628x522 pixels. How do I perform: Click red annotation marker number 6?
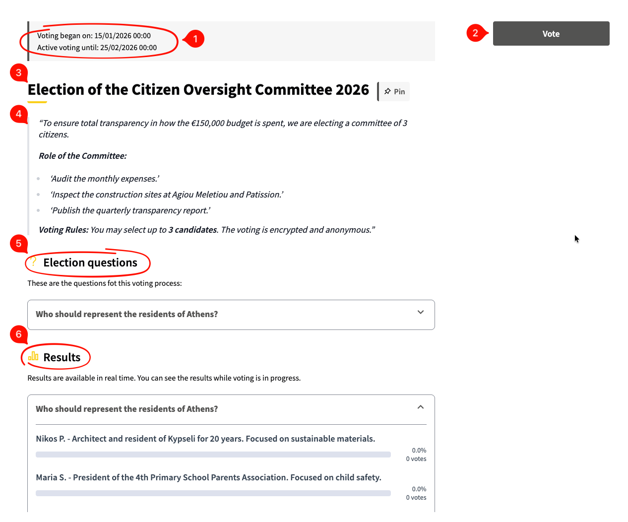pos(19,334)
